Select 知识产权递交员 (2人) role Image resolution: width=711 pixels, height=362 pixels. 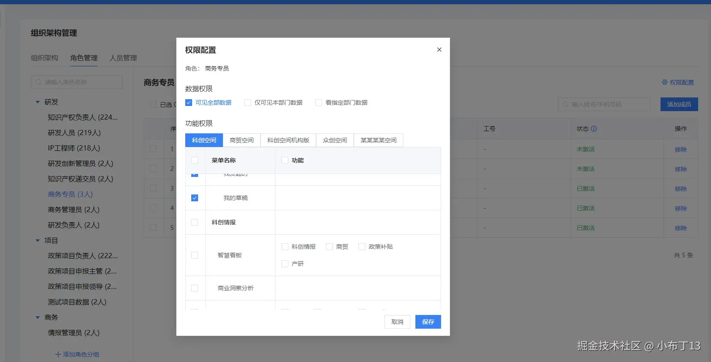click(x=80, y=179)
